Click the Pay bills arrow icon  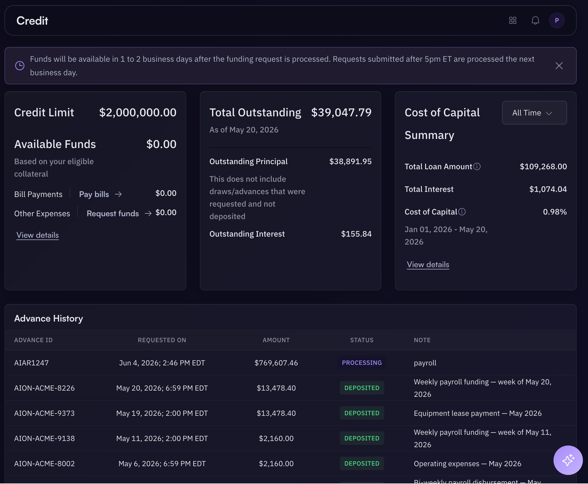[x=118, y=194]
